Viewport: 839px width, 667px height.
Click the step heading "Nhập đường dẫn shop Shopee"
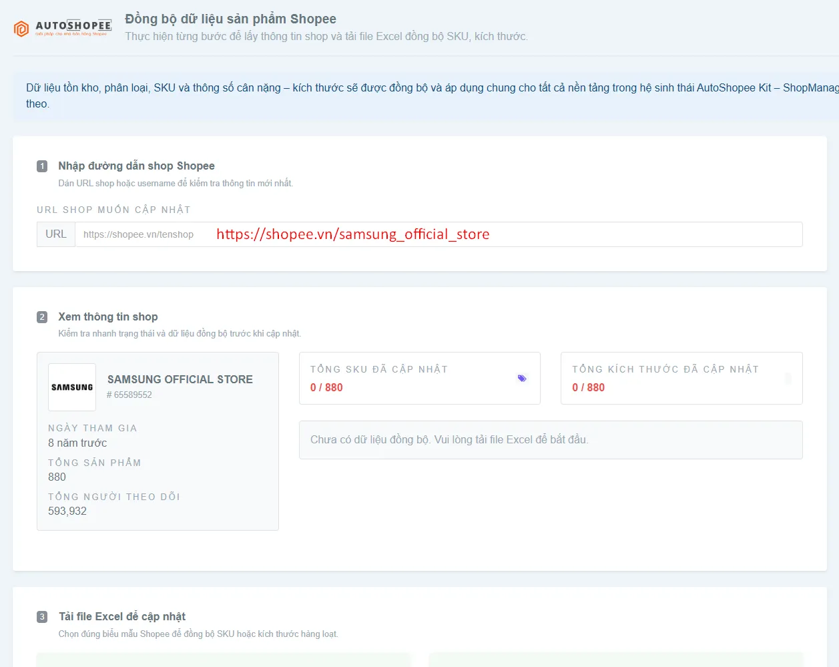click(136, 166)
